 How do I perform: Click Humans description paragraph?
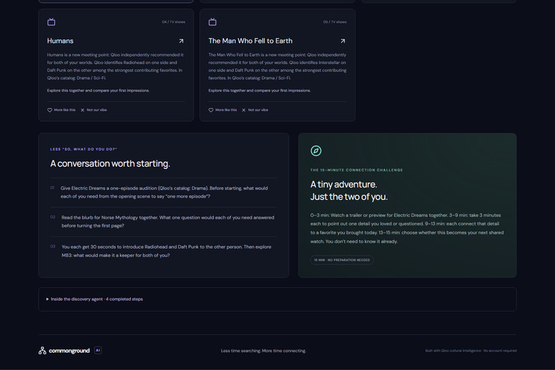click(116, 67)
